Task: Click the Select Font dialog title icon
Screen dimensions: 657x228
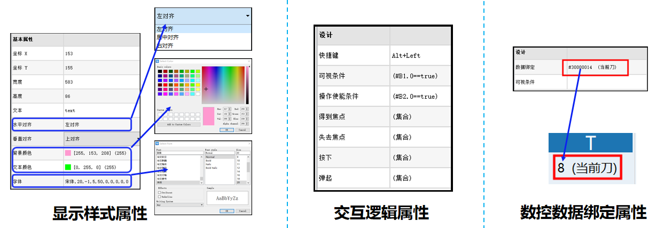Action: [x=158, y=144]
